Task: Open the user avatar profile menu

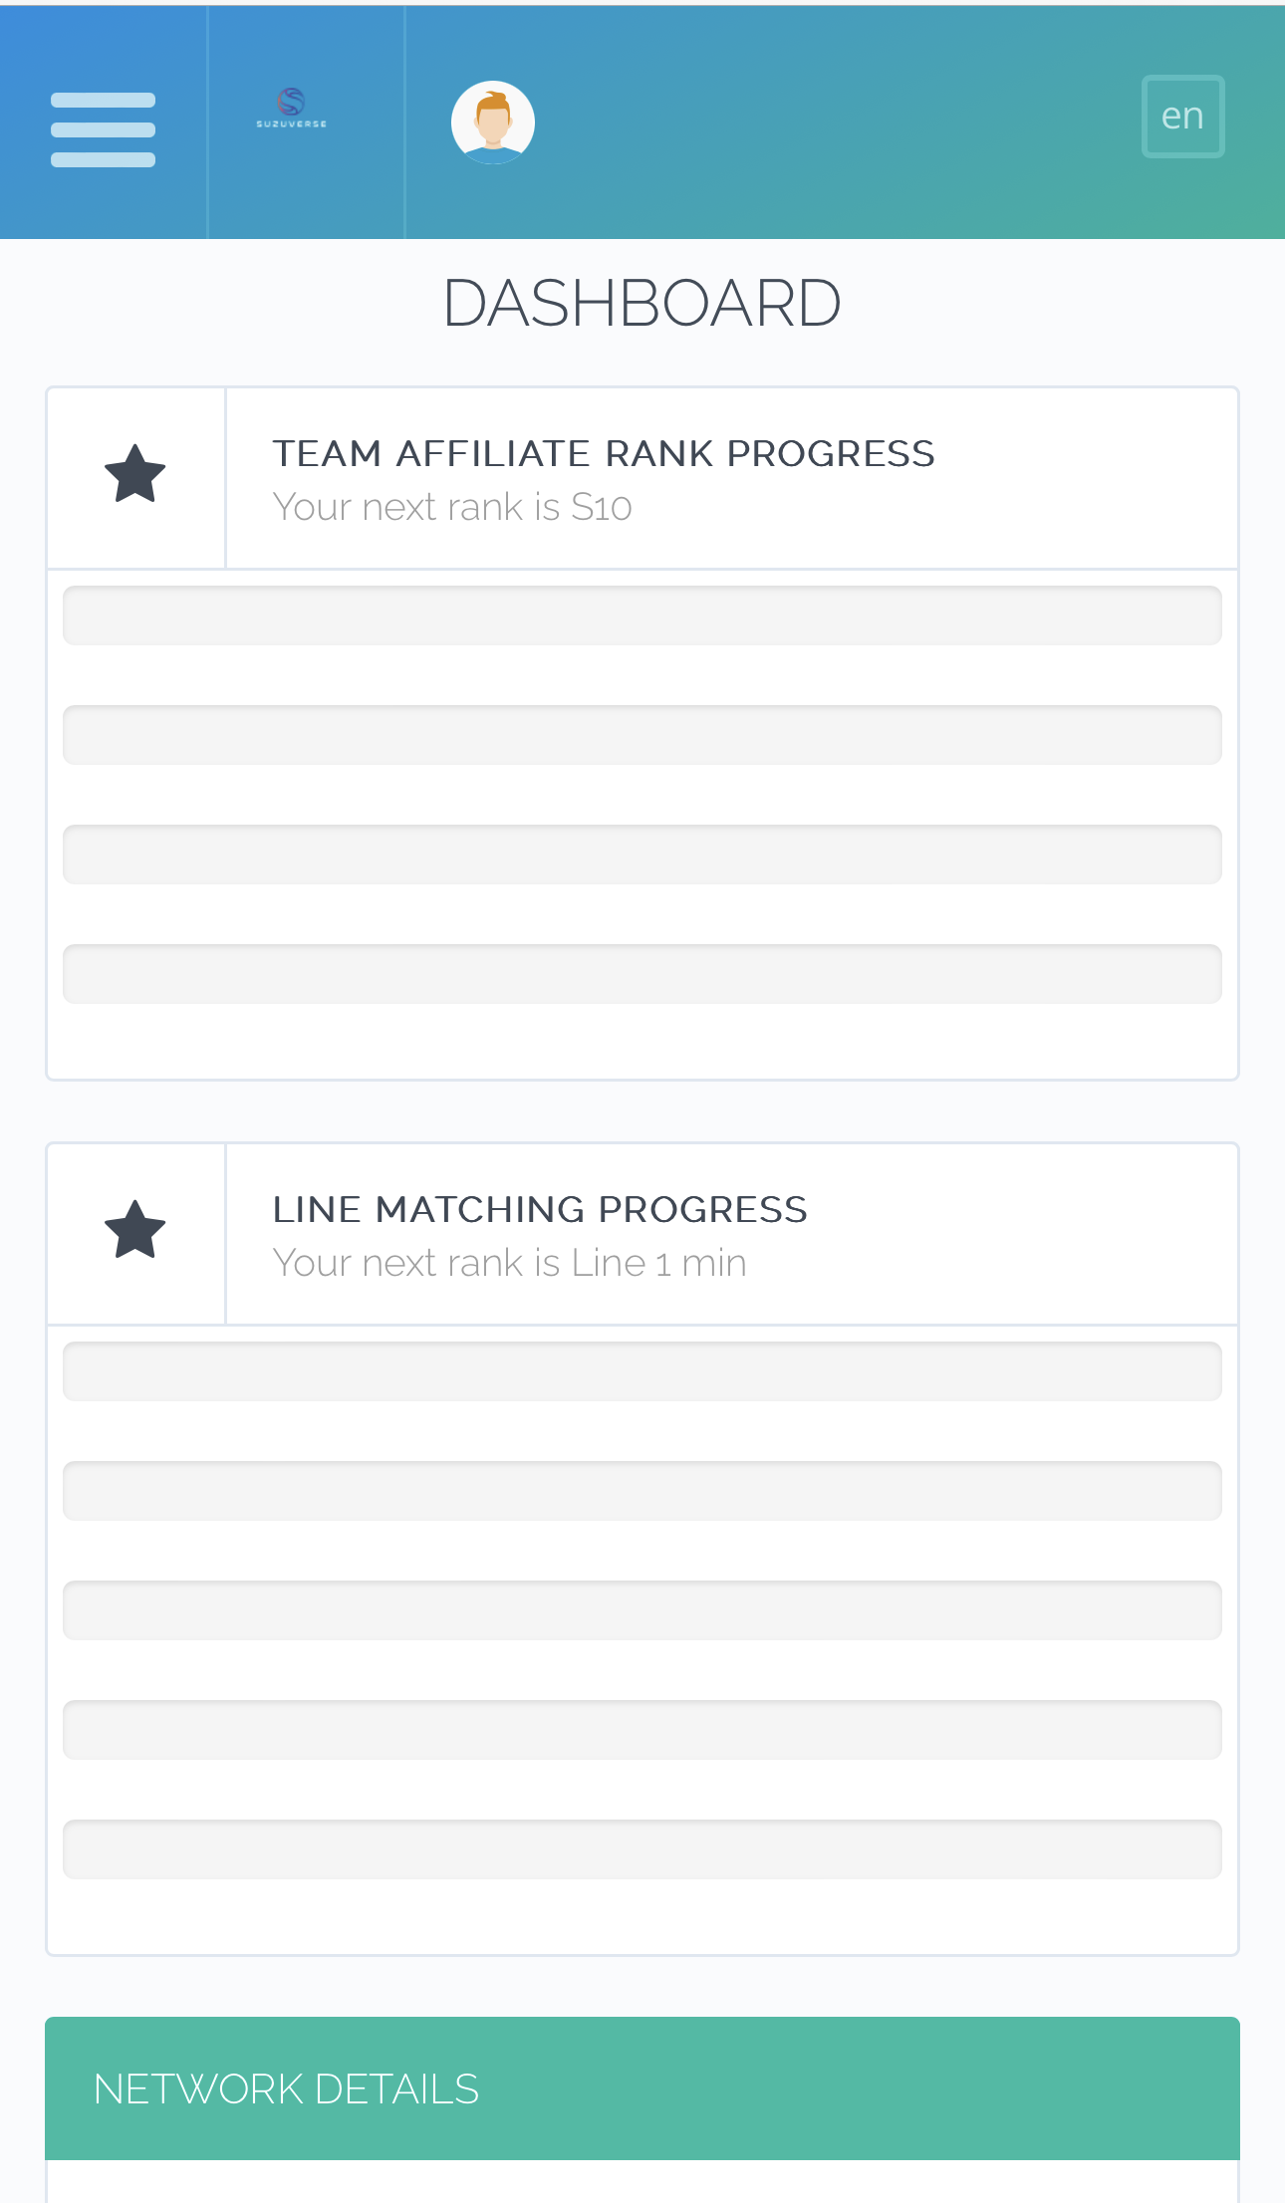Action: (x=492, y=122)
